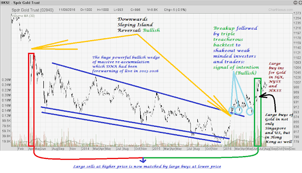Click the 0.22M volume axis label
The width and height of the screenshot is (302, 173).
tap(6, 90)
